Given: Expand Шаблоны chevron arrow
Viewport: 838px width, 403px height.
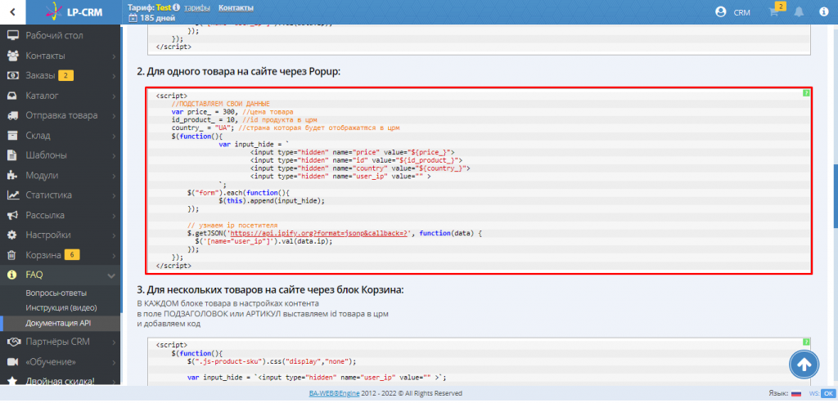Looking at the screenshot, I should point(114,156).
